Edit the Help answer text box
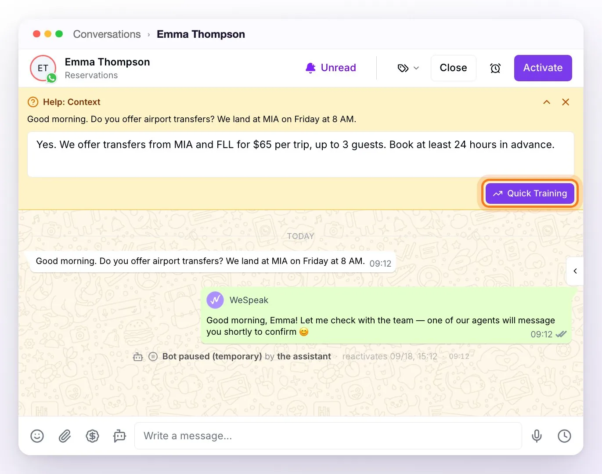Viewport: 602px width, 474px height. (x=301, y=154)
